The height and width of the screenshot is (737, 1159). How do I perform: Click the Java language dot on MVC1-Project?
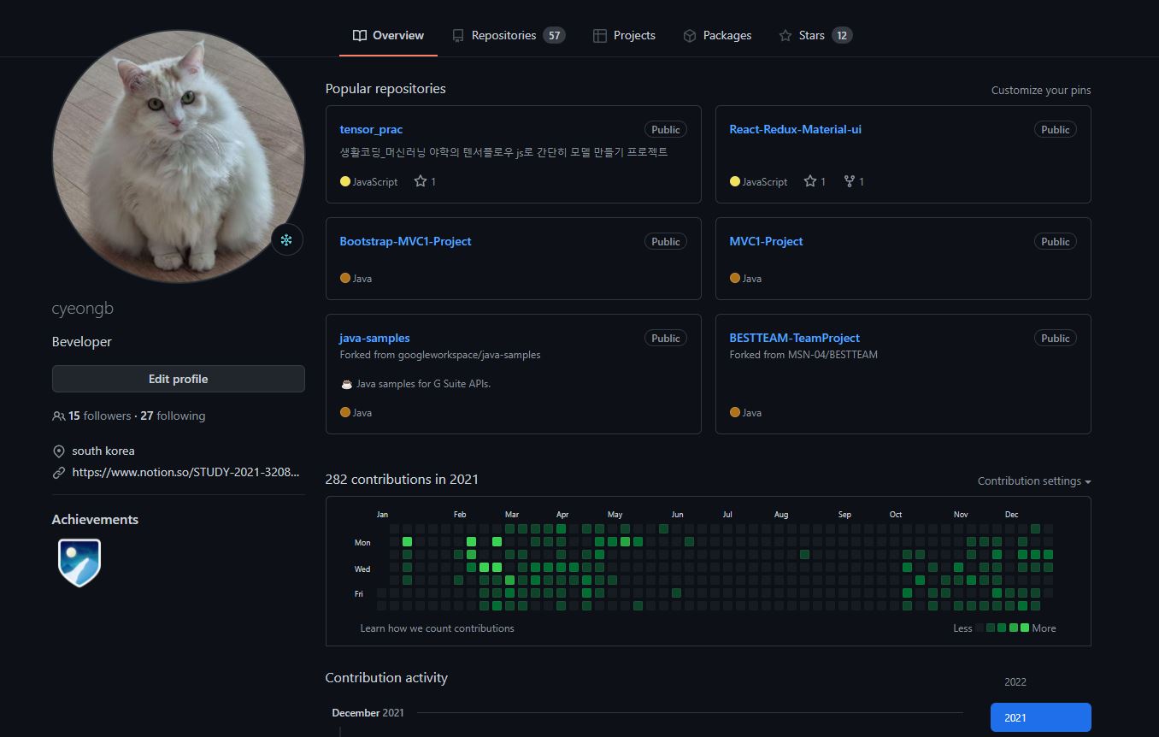click(735, 278)
